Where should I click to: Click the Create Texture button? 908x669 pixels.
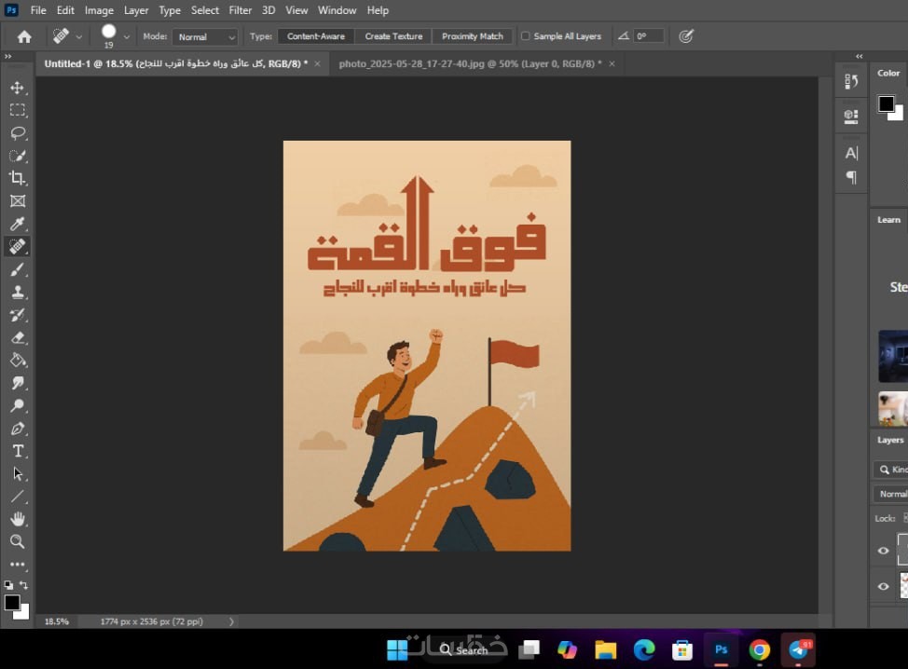(393, 36)
